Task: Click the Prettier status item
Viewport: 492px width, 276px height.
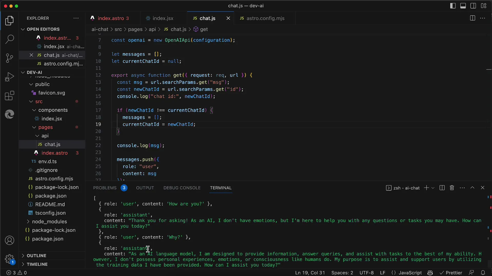Action: [x=451, y=273]
